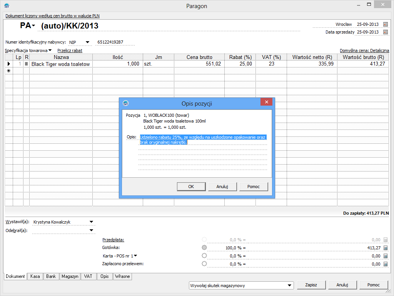This screenshot has width=394, height=296.
Task: Click the Przelicz rabat link
Action: [x=70, y=50]
